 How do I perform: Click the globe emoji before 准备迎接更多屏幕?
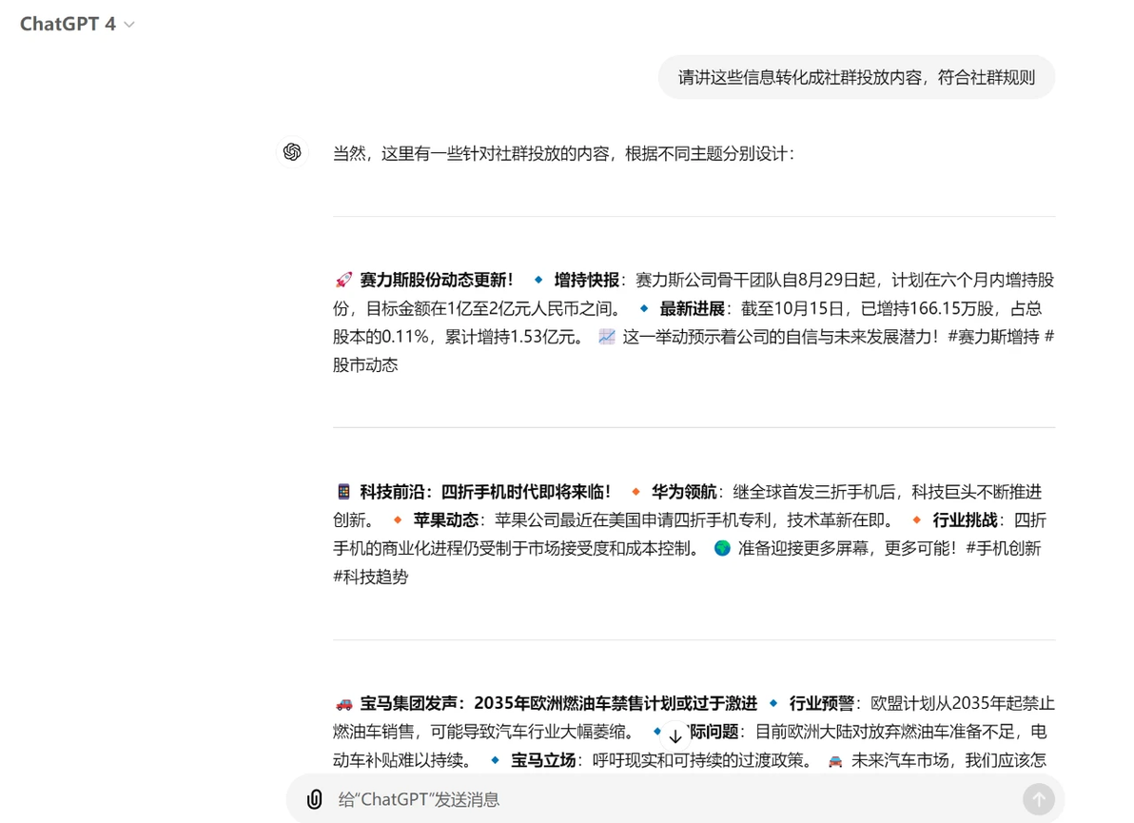722,548
